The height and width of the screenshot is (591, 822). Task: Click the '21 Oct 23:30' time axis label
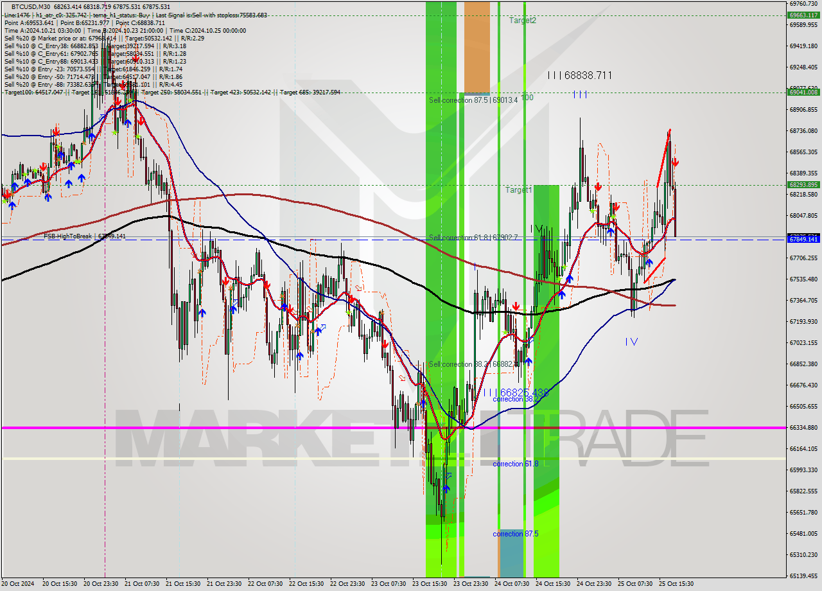point(223,584)
